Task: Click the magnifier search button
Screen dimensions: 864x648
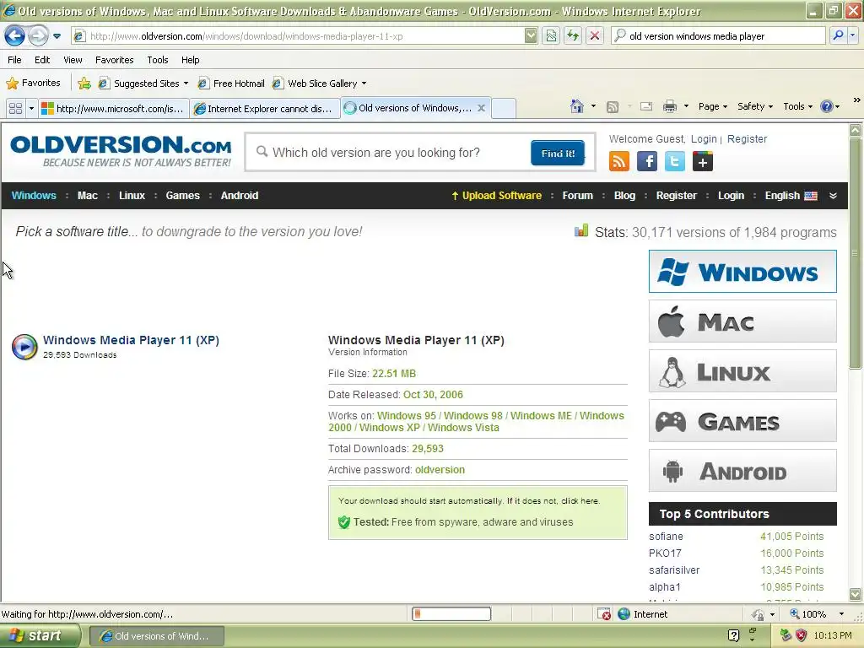Action: pos(838,36)
